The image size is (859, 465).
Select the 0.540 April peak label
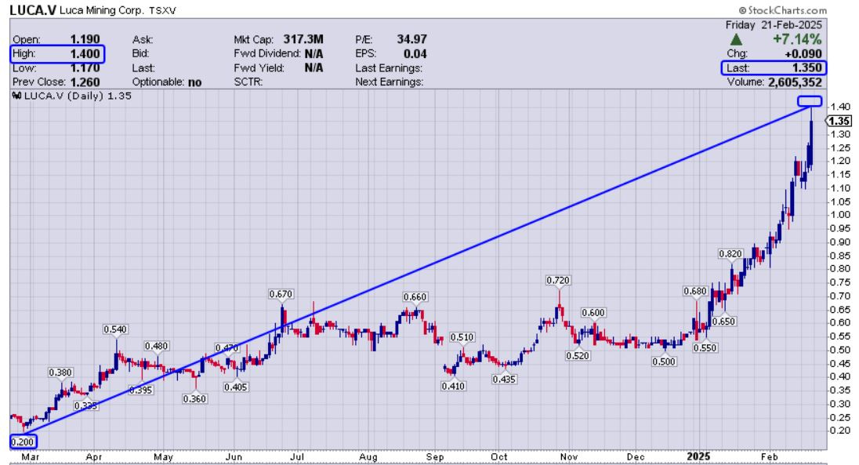click(115, 329)
